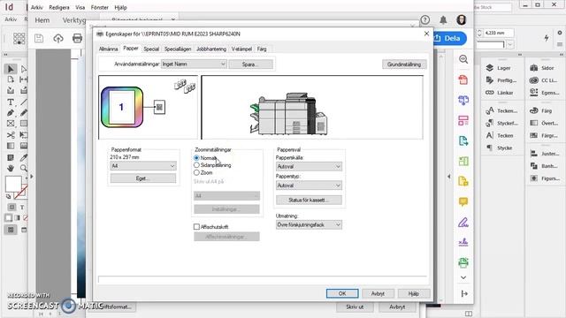Select the Hand tool
This screenshot has width=566, height=318.
click(x=11, y=168)
